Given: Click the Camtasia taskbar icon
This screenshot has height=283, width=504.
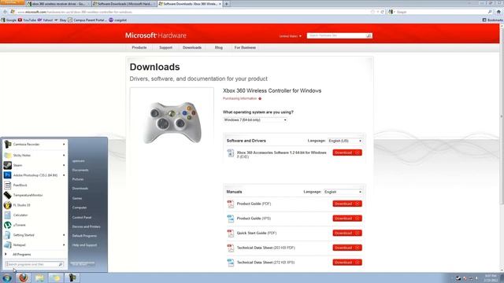Looking at the screenshot, I should click(72, 277).
